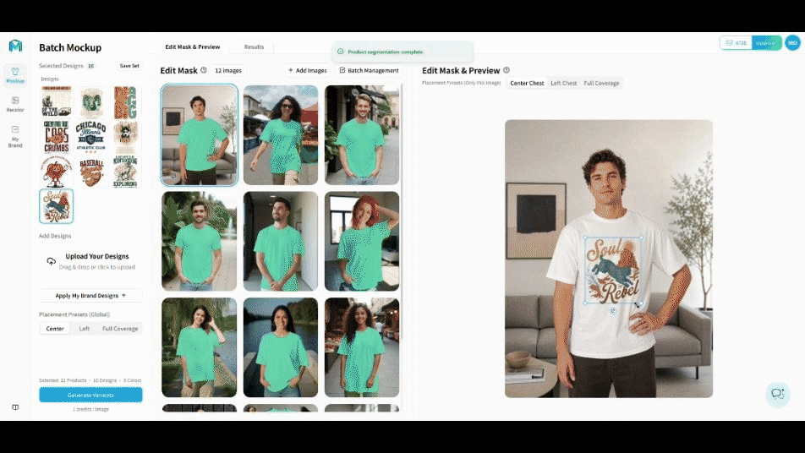805x453 pixels.
Task: Select the red-haired woman mockup
Action: (362, 241)
